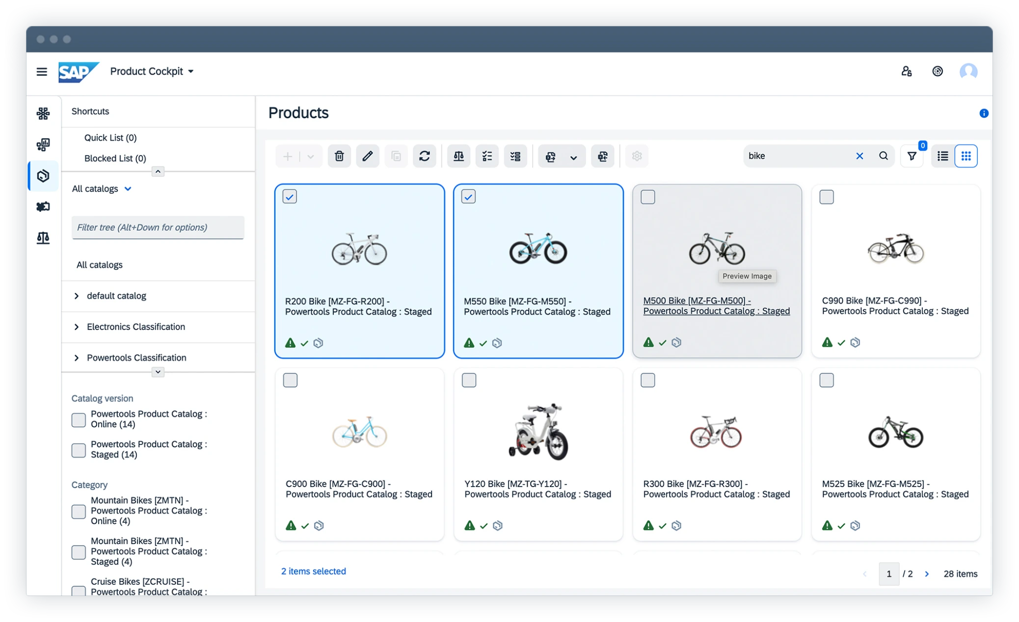Expand the Electronics Classification node
Viewport: 1019px width, 622px height.
(x=77, y=327)
